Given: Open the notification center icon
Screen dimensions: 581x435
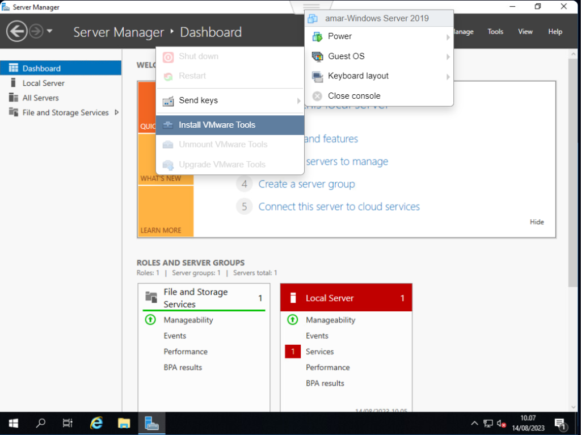Looking at the screenshot, I should coord(560,423).
